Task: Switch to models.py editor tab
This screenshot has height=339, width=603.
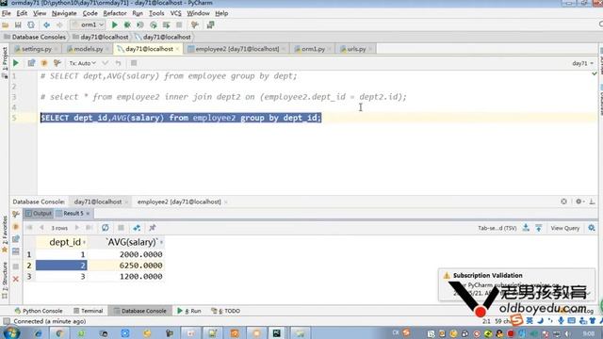Action: click(x=88, y=49)
